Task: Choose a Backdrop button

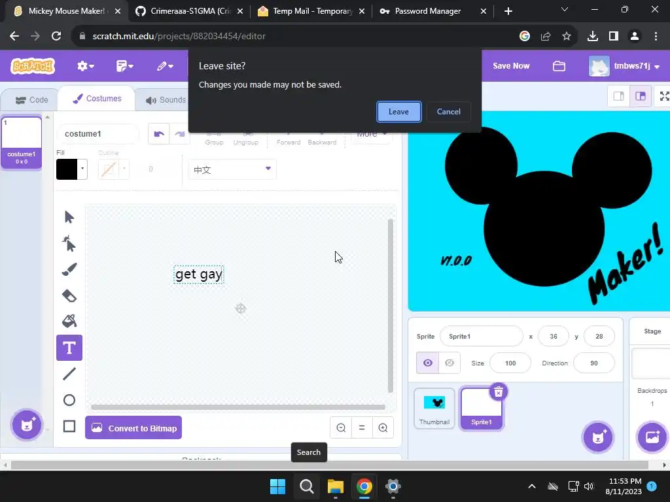Action: point(652,437)
